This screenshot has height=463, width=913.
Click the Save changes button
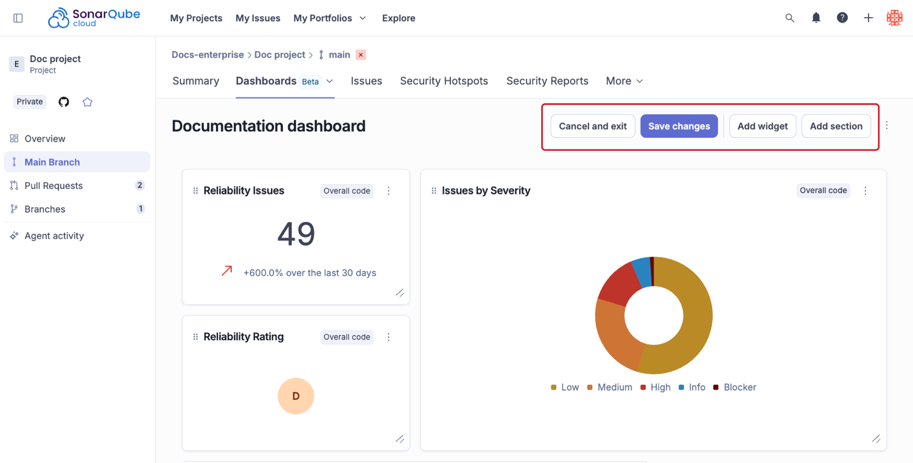tap(679, 126)
